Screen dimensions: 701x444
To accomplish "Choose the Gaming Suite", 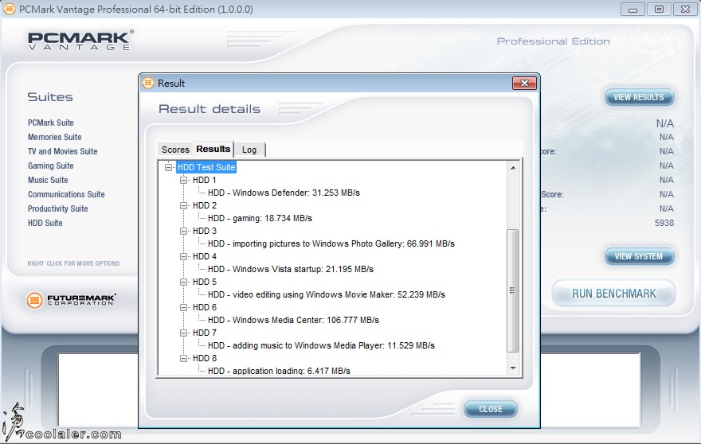I will pos(50,166).
